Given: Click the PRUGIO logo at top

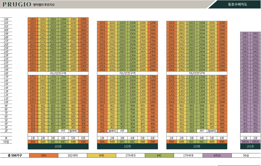Looking at the screenshot, I should pos(17,4).
